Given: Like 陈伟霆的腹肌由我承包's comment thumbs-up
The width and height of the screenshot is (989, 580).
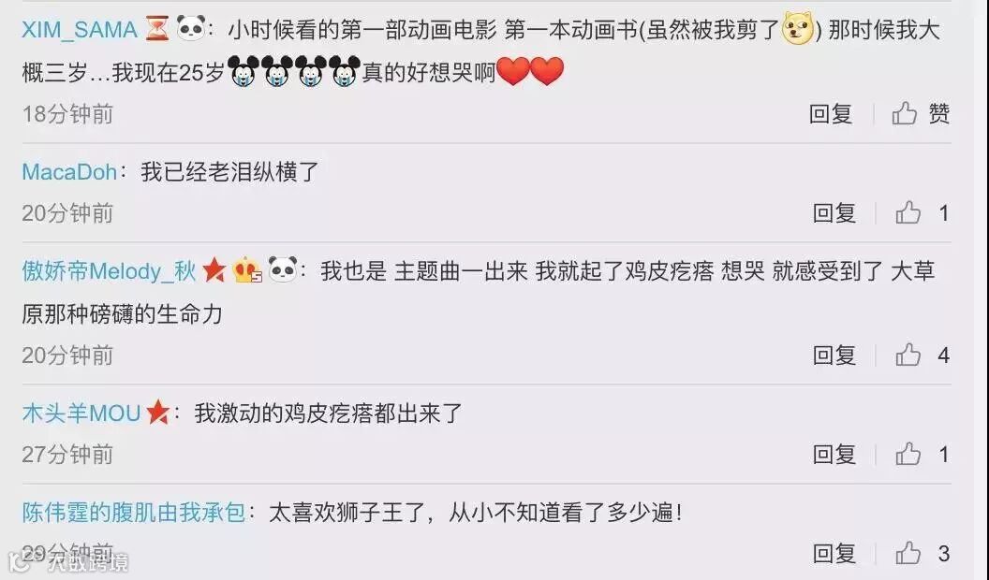Looking at the screenshot, I should point(908,554).
